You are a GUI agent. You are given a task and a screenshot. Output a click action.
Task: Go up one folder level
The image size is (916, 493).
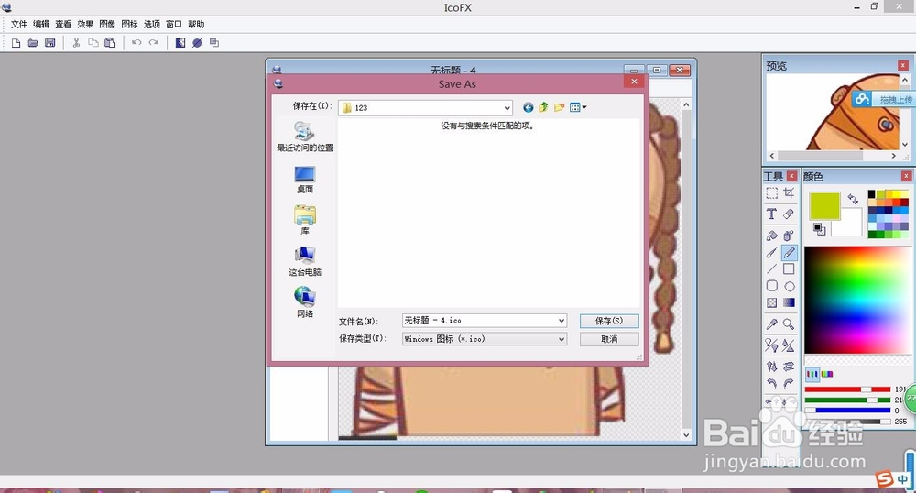(x=543, y=107)
